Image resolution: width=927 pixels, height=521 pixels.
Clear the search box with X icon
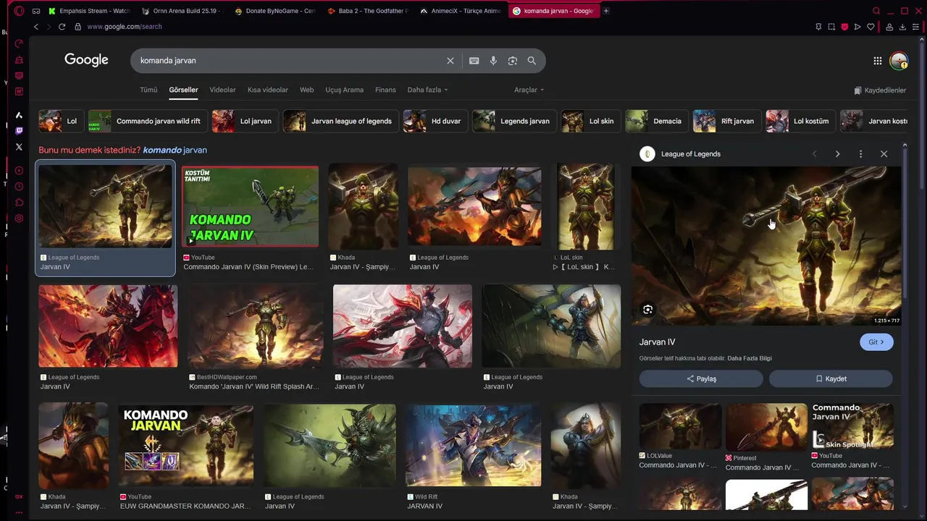(450, 61)
